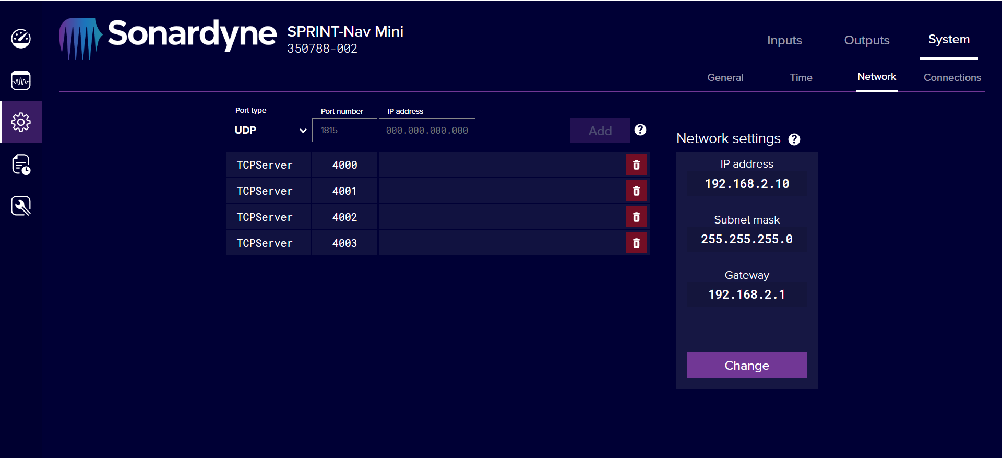The width and height of the screenshot is (1002, 458).
Task: Switch to the Outputs tab
Action: pos(866,40)
